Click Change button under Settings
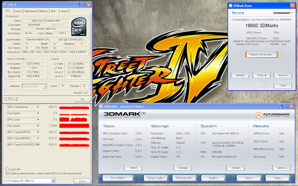Viewport: 298px width, 186px height. click(x=183, y=168)
